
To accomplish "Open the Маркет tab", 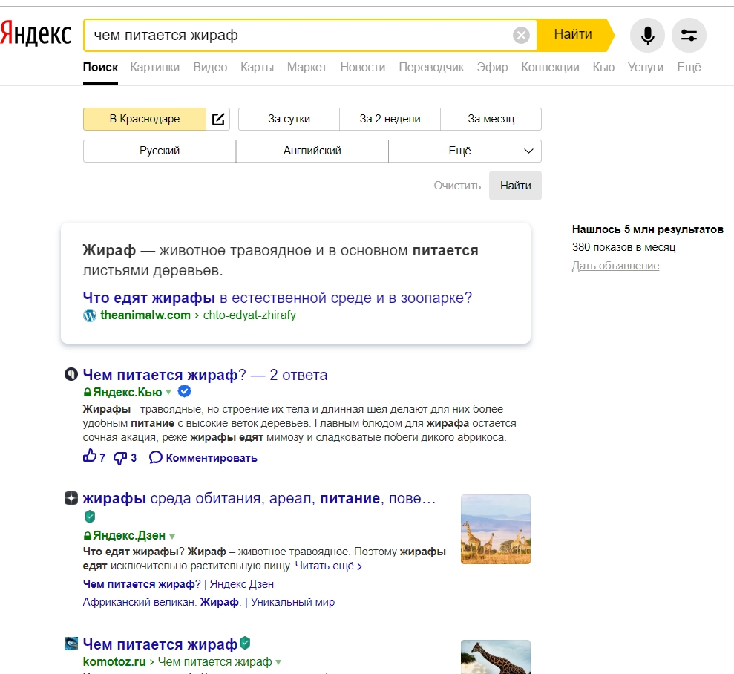I will pyautogui.click(x=307, y=68).
